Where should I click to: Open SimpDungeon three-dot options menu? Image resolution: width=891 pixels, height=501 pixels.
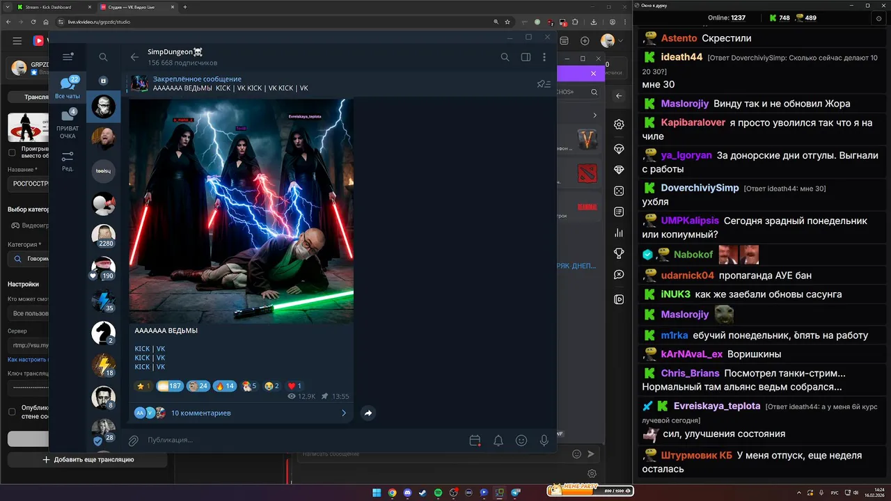click(x=544, y=57)
